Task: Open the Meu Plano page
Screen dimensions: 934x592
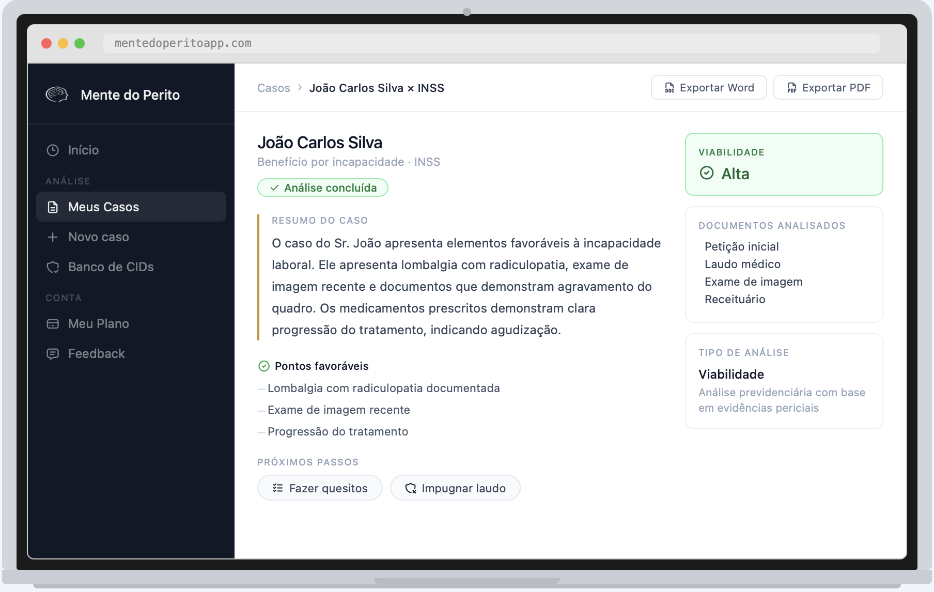Action: [x=131, y=324]
